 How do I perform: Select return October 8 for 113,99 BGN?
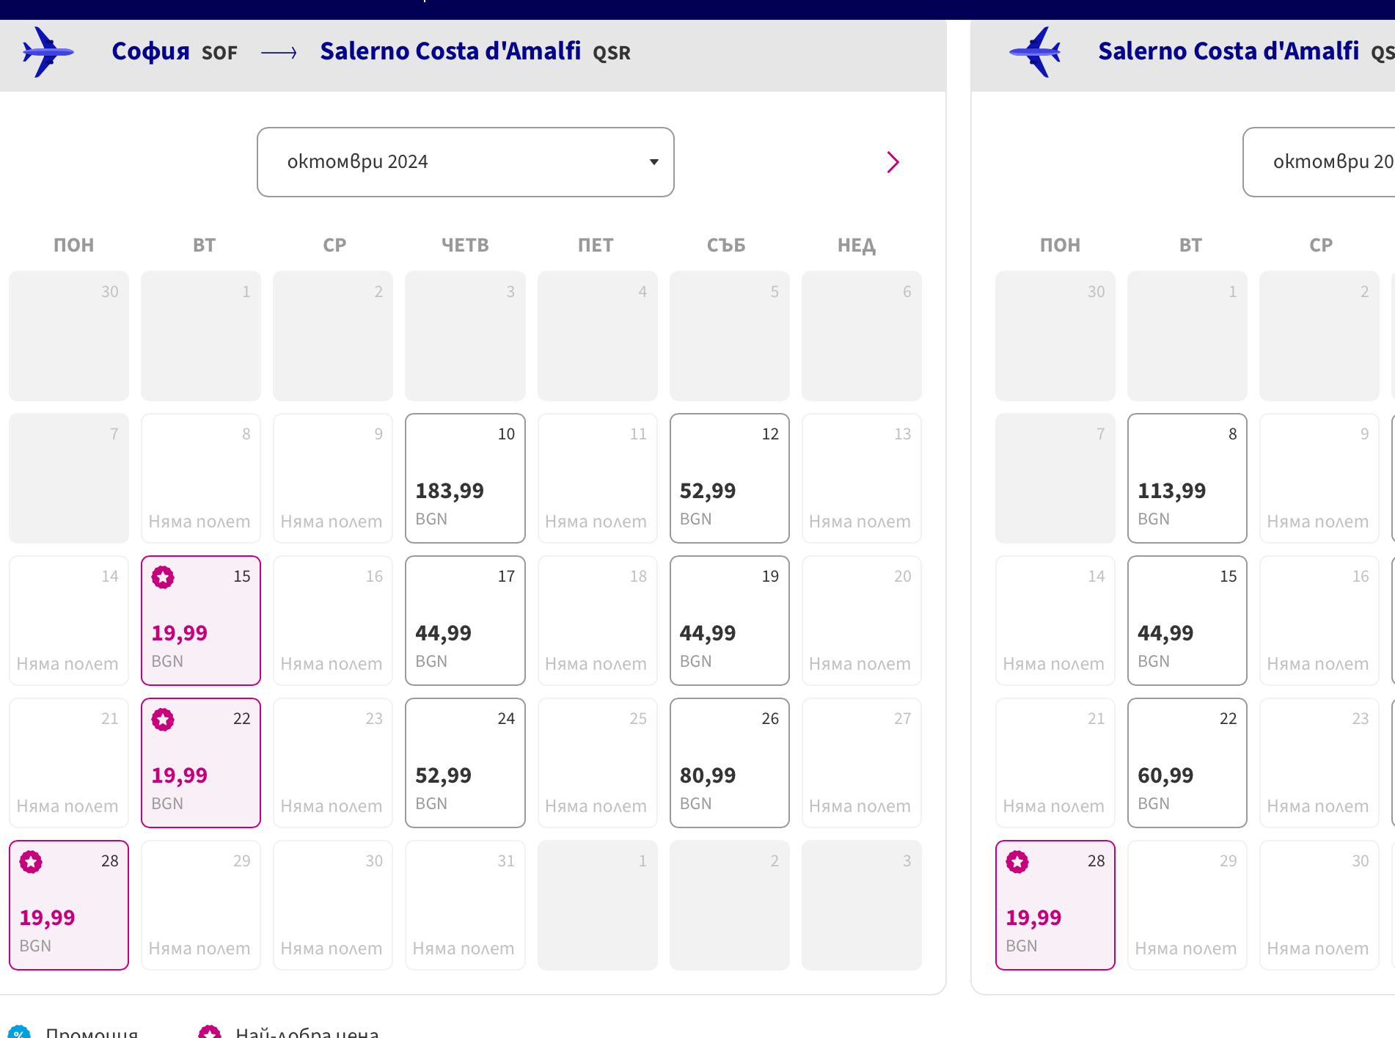coord(1187,478)
